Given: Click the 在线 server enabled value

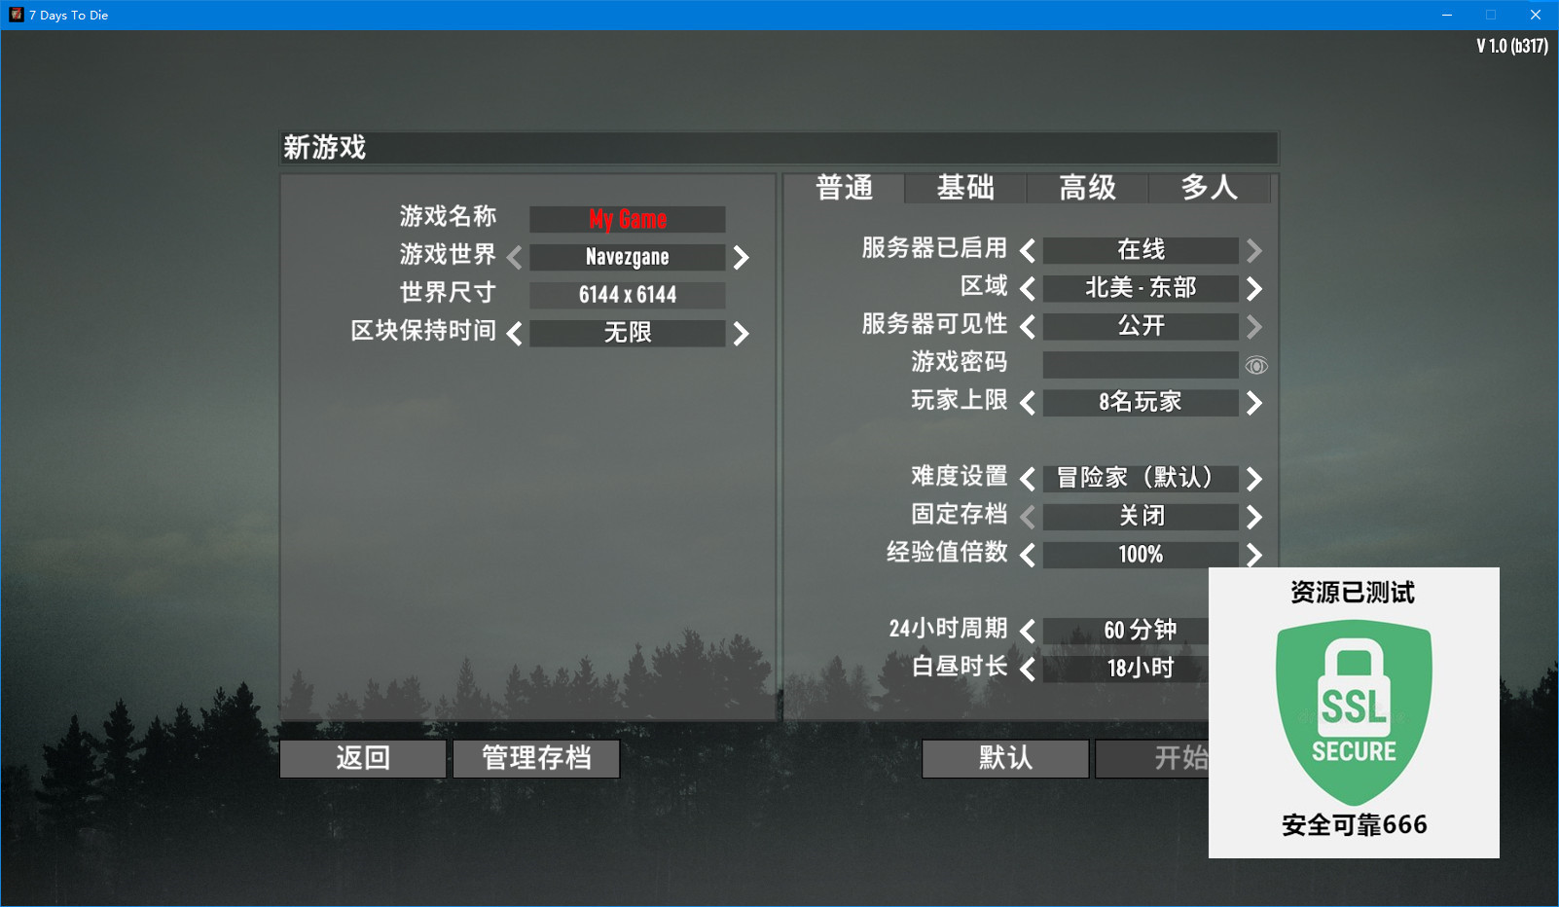Looking at the screenshot, I should pos(1141,250).
